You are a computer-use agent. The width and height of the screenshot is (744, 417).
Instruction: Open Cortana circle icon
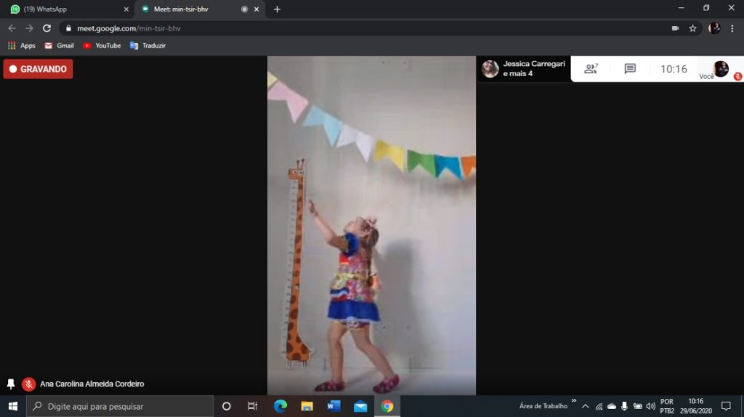[x=227, y=406]
